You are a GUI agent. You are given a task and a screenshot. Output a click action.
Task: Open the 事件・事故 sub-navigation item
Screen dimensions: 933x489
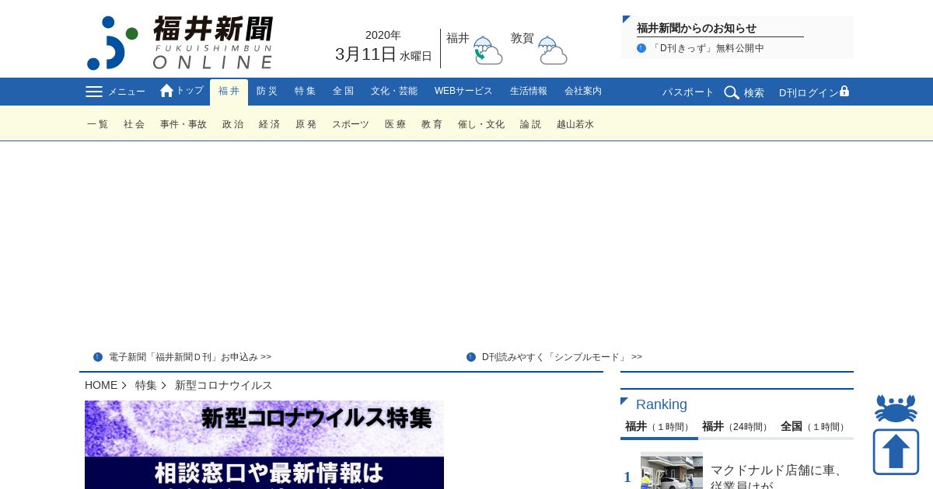183,124
